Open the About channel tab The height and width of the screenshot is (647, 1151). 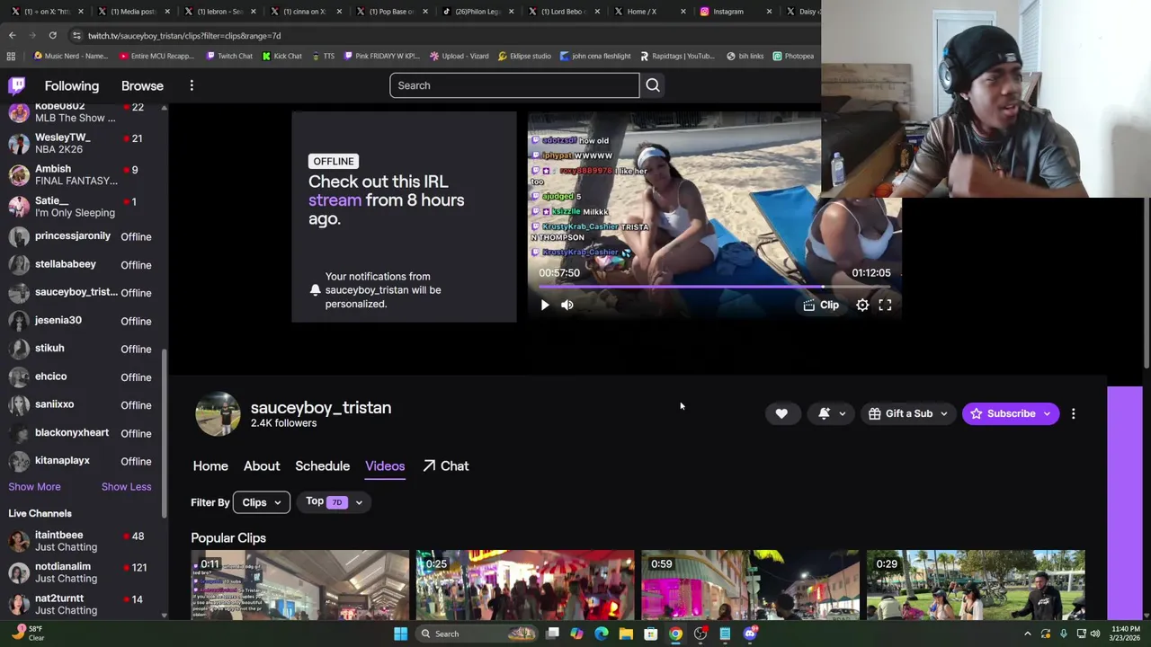[x=262, y=465]
